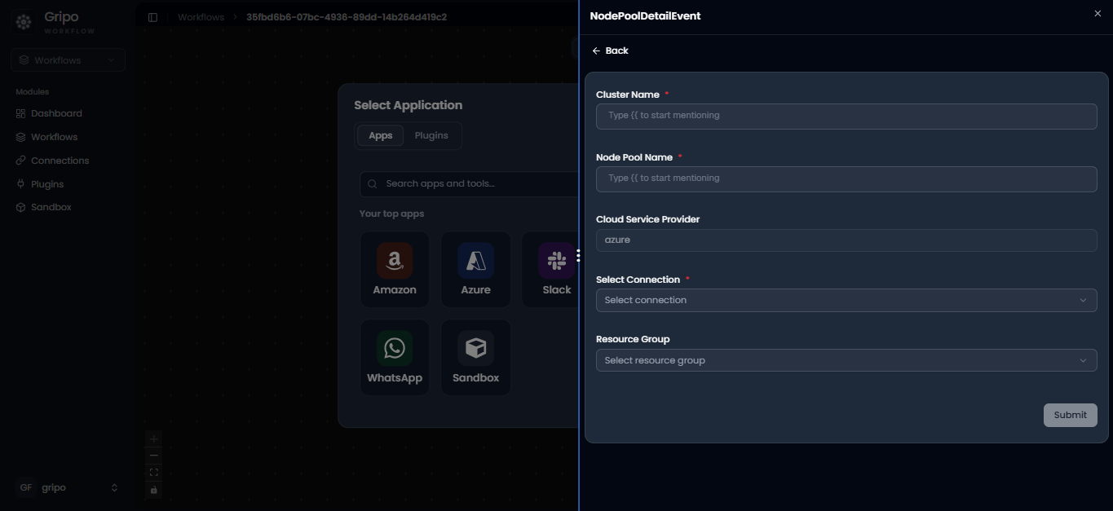This screenshot has width=1113, height=511.
Task: Open the Select connection dropdown
Action: (x=846, y=300)
